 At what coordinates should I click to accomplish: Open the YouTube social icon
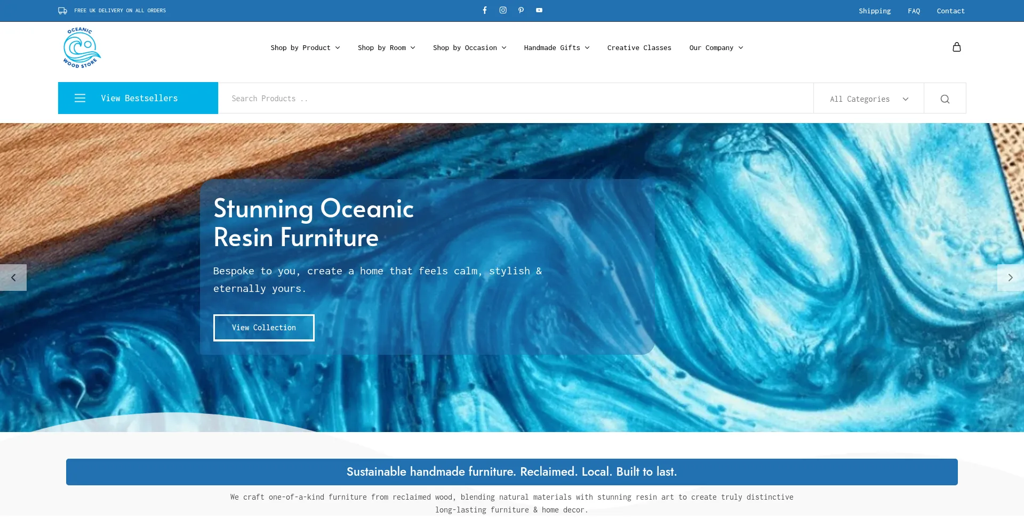539,10
